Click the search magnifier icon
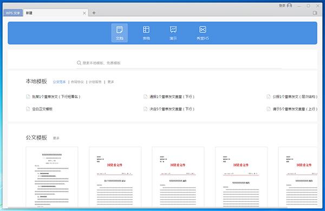This screenshot has height=211, width=325. point(79,63)
